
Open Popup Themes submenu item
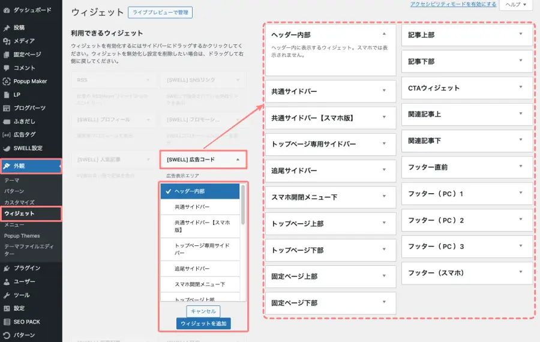[x=22, y=236]
